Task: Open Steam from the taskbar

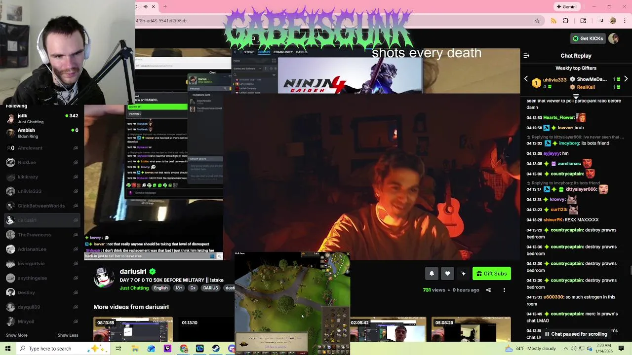Action: (216, 349)
